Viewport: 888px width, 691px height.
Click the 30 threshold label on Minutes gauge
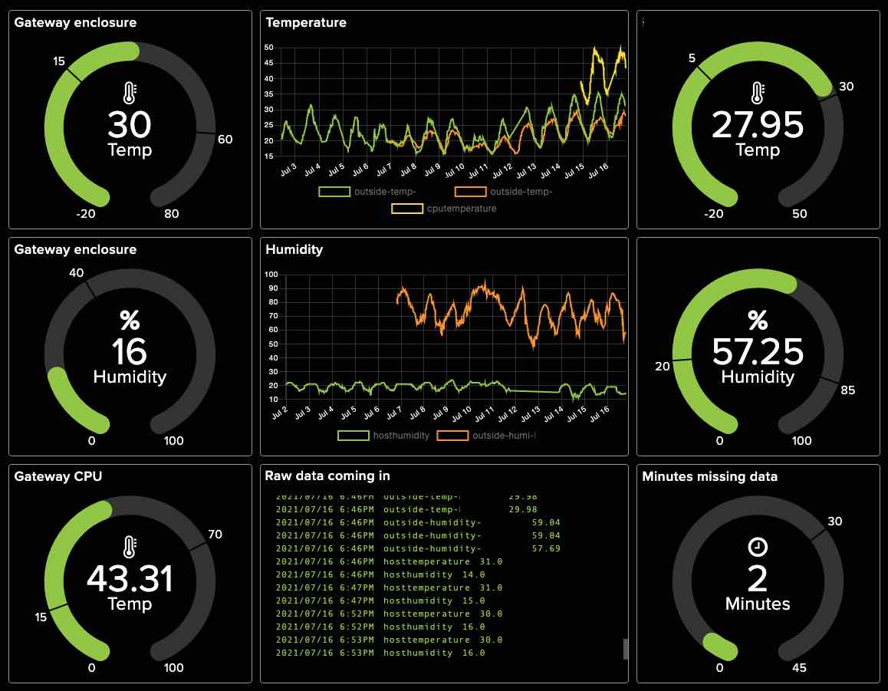pyautogui.click(x=835, y=521)
